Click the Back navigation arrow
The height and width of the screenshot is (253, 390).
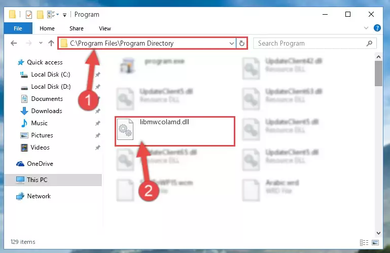point(14,43)
